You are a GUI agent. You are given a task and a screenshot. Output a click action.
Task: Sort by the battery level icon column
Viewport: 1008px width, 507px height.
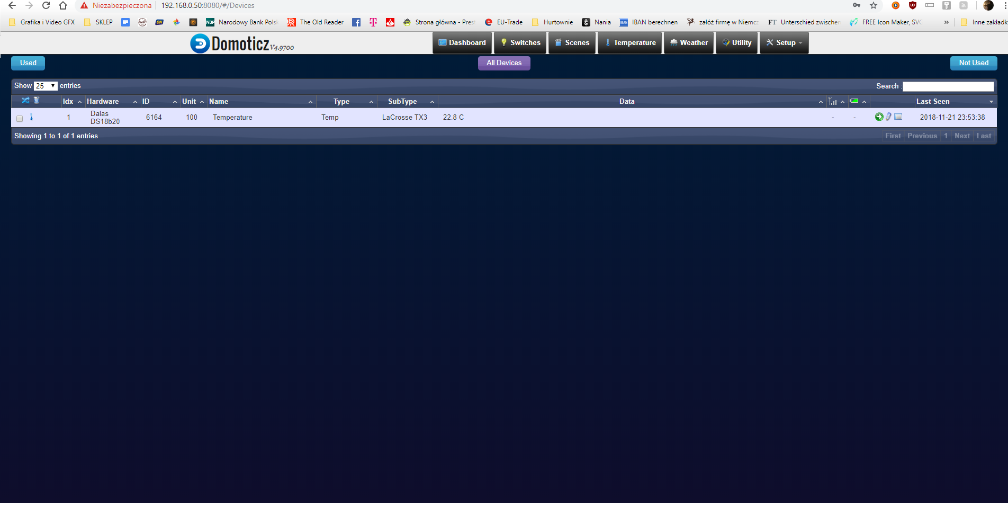coord(854,101)
